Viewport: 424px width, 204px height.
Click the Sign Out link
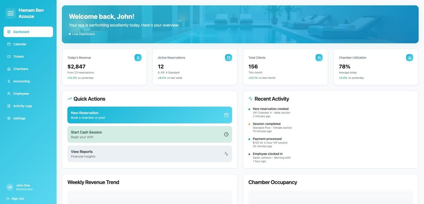[15, 199]
